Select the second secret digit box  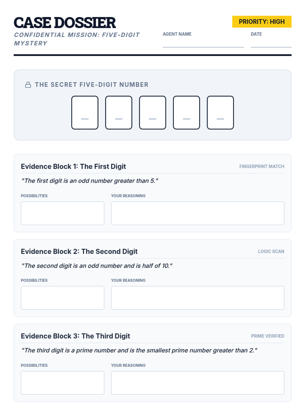click(x=119, y=112)
